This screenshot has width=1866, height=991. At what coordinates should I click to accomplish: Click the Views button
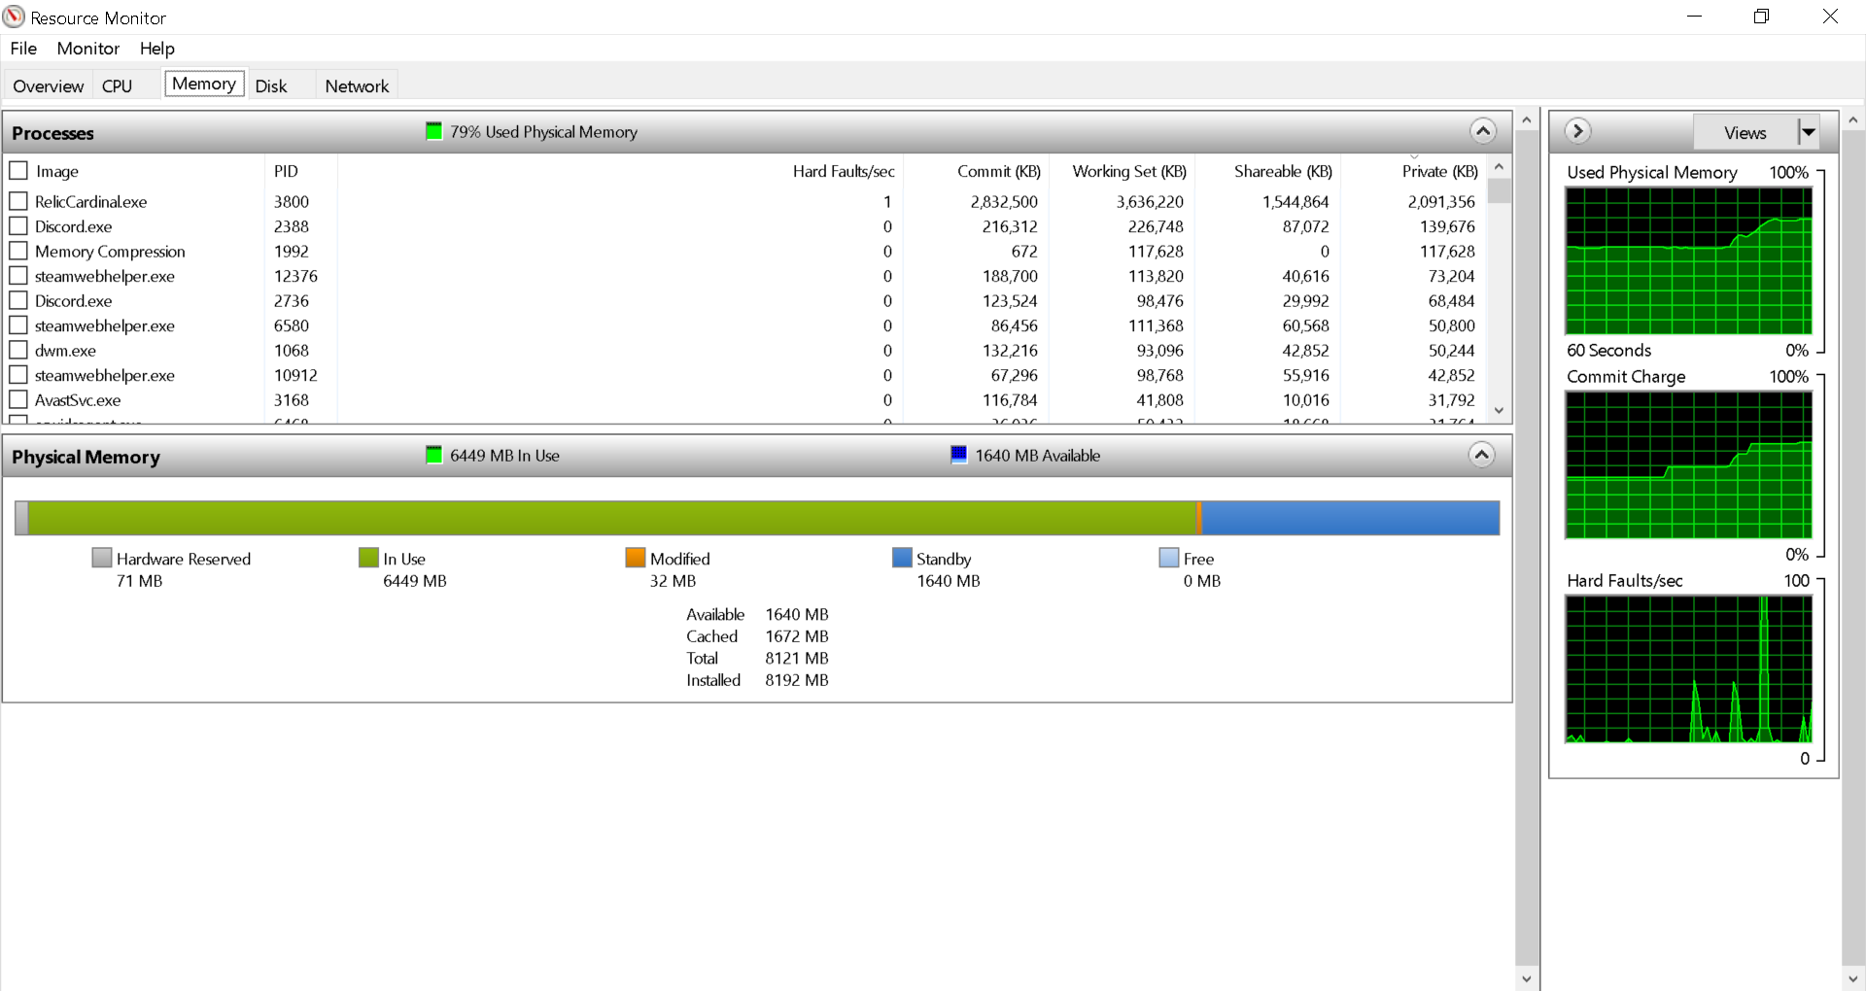[1745, 132]
